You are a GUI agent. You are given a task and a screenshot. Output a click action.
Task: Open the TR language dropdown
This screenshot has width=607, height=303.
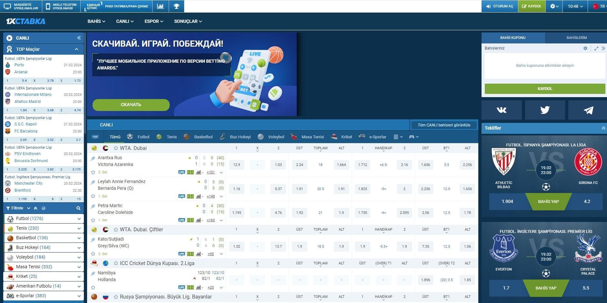tap(599, 6)
